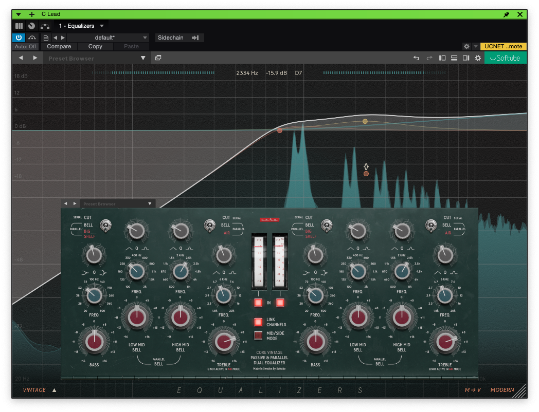Adjust the left channel HIGH MID BELL gain knob

tap(181, 317)
